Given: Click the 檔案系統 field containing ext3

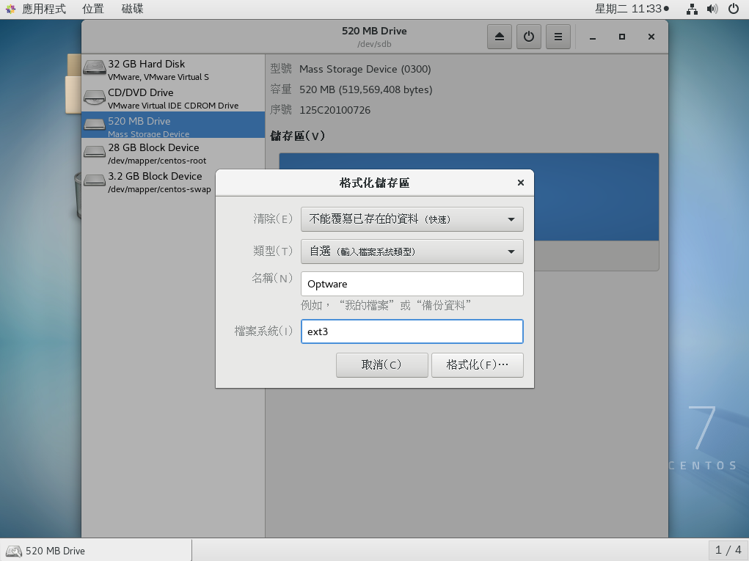Looking at the screenshot, I should click(x=412, y=331).
